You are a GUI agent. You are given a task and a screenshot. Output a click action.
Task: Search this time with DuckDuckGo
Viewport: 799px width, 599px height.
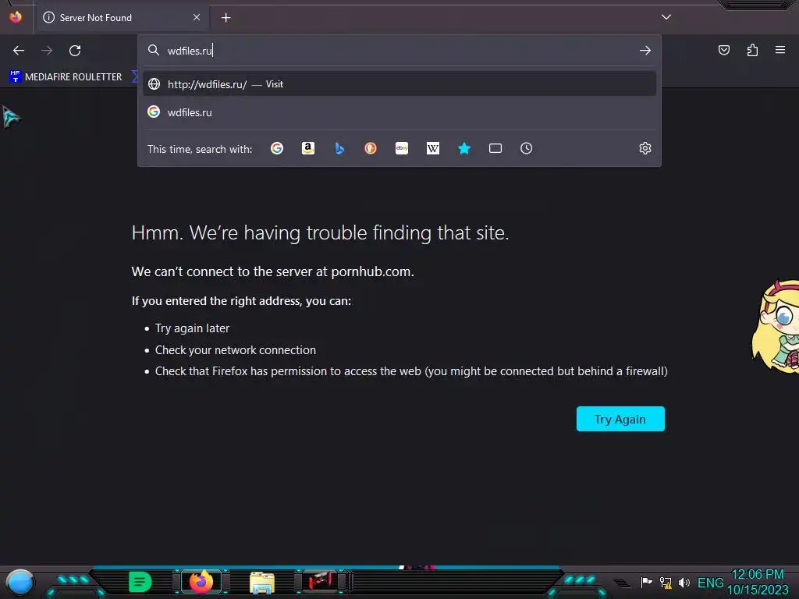point(371,148)
